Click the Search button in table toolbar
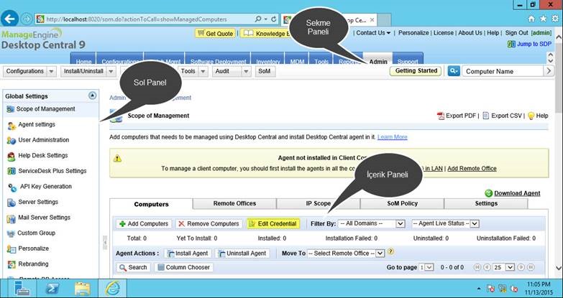The height and width of the screenshot is (298, 563). pos(133,268)
